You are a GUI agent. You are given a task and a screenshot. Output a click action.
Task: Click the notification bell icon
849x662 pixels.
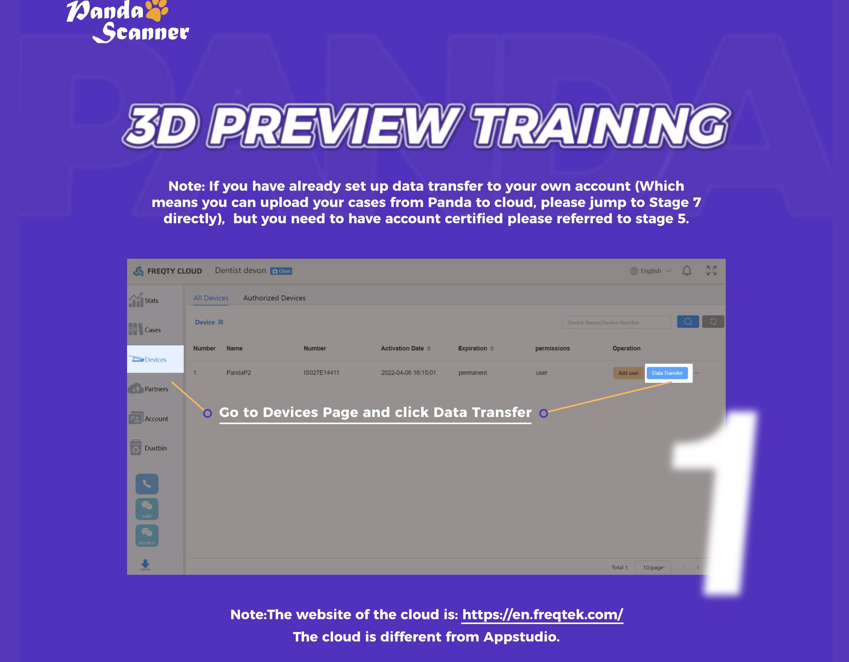pos(687,270)
